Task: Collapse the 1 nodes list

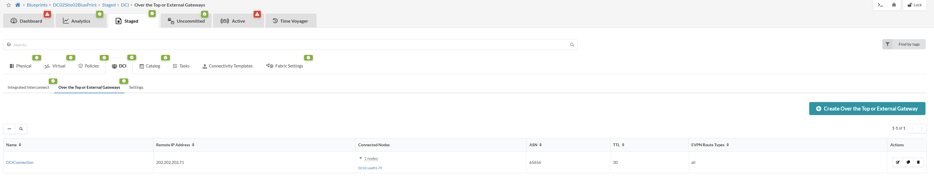Action: click(361, 158)
